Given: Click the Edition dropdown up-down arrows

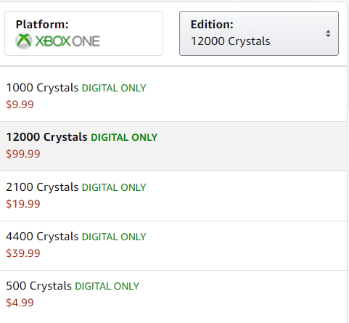Looking at the screenshot, I should (328, 33).
